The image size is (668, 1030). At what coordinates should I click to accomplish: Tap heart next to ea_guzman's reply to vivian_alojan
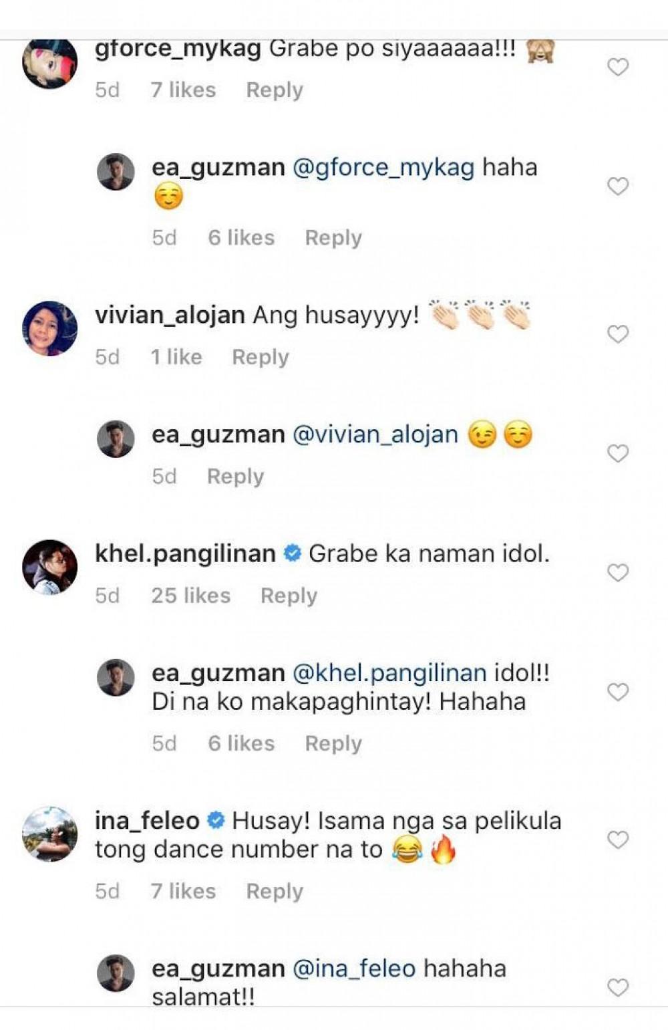tap(618, 453)
